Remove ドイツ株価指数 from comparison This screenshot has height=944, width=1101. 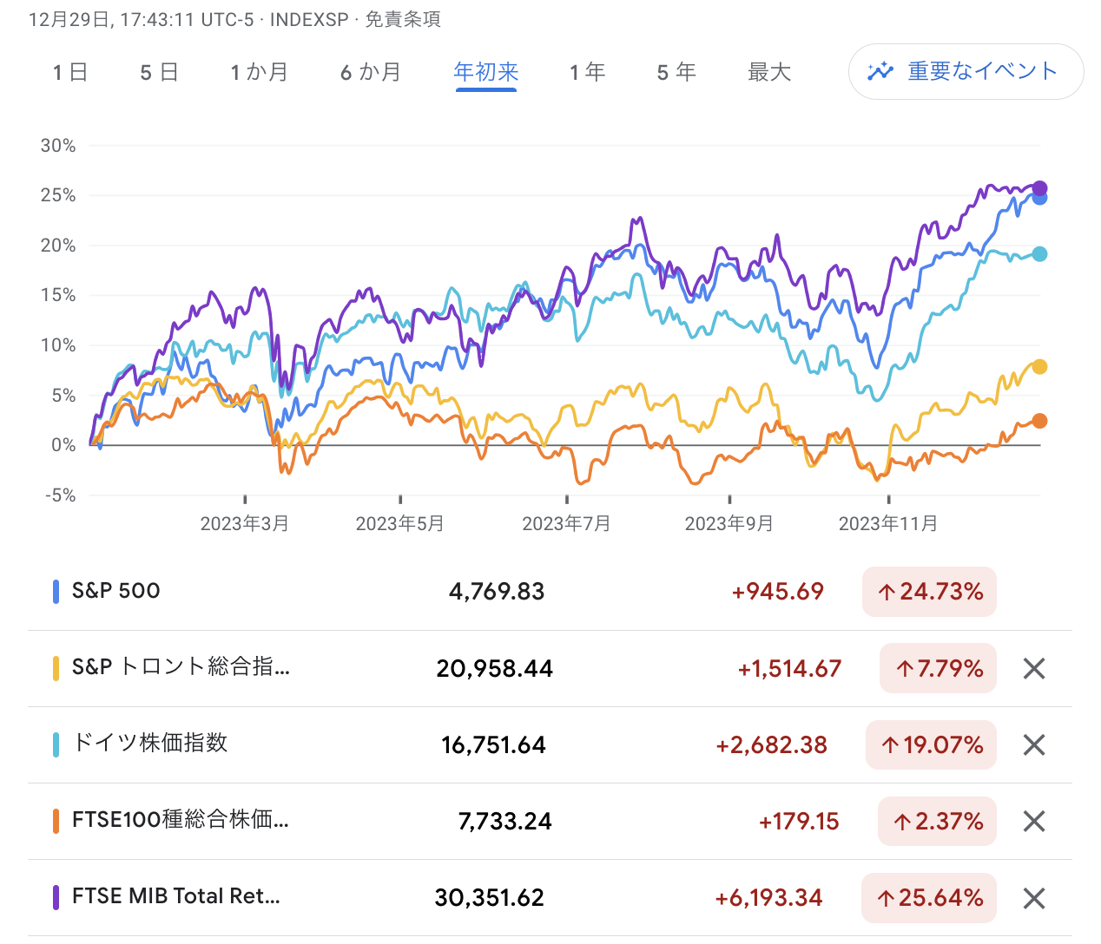1033,744
